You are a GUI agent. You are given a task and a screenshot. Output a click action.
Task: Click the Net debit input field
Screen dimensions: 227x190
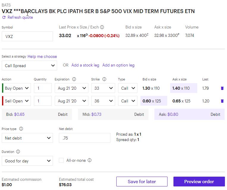84,138
